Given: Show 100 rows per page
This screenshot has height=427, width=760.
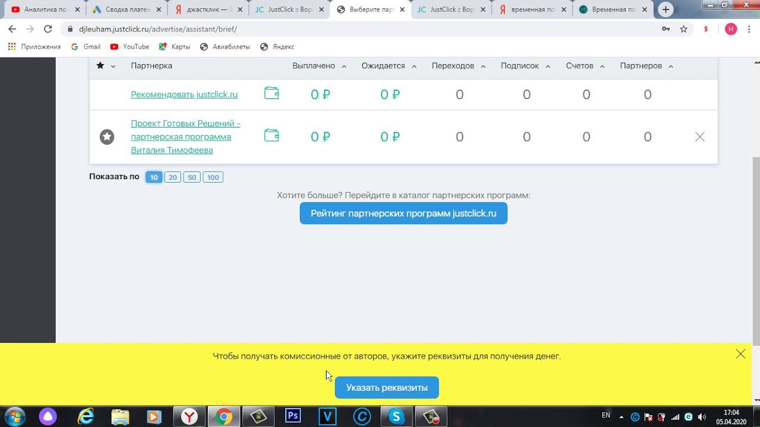Looking at the screenshot, I should pos(213,177).
